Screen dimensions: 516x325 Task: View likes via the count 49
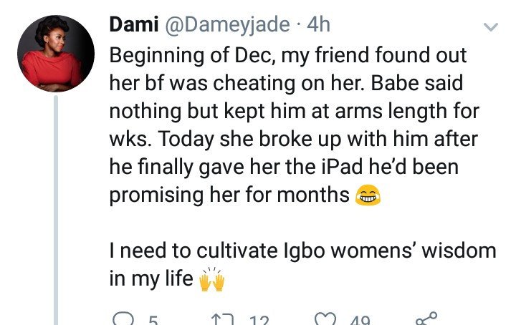click(x=360, y=320)
